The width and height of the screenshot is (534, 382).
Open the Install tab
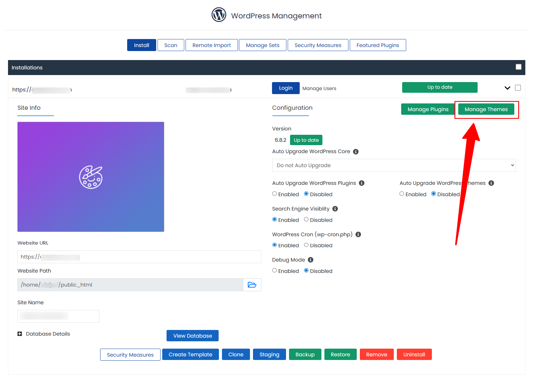pyautogui.click(x=142, y=45)
